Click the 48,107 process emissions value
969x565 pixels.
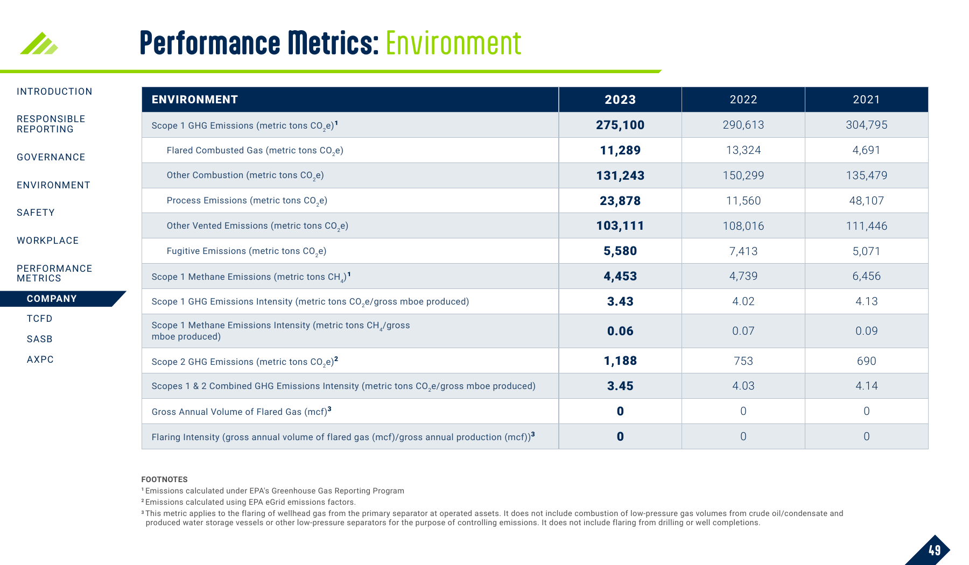867,201
